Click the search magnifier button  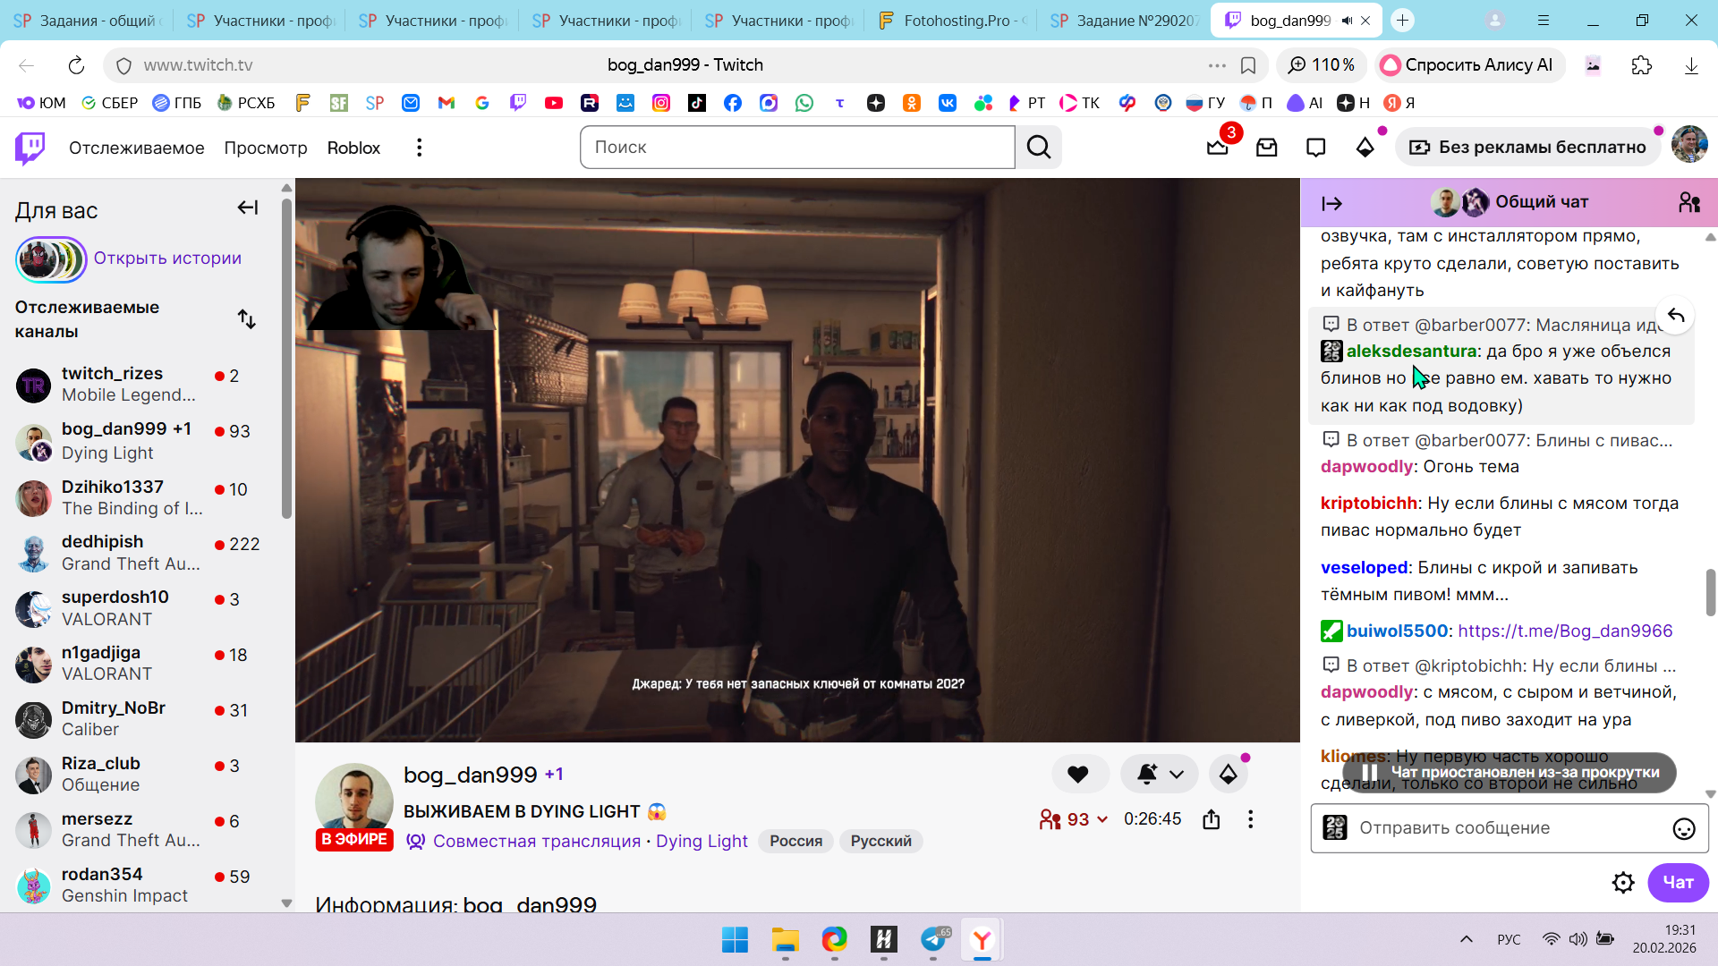click(1039, 148)
